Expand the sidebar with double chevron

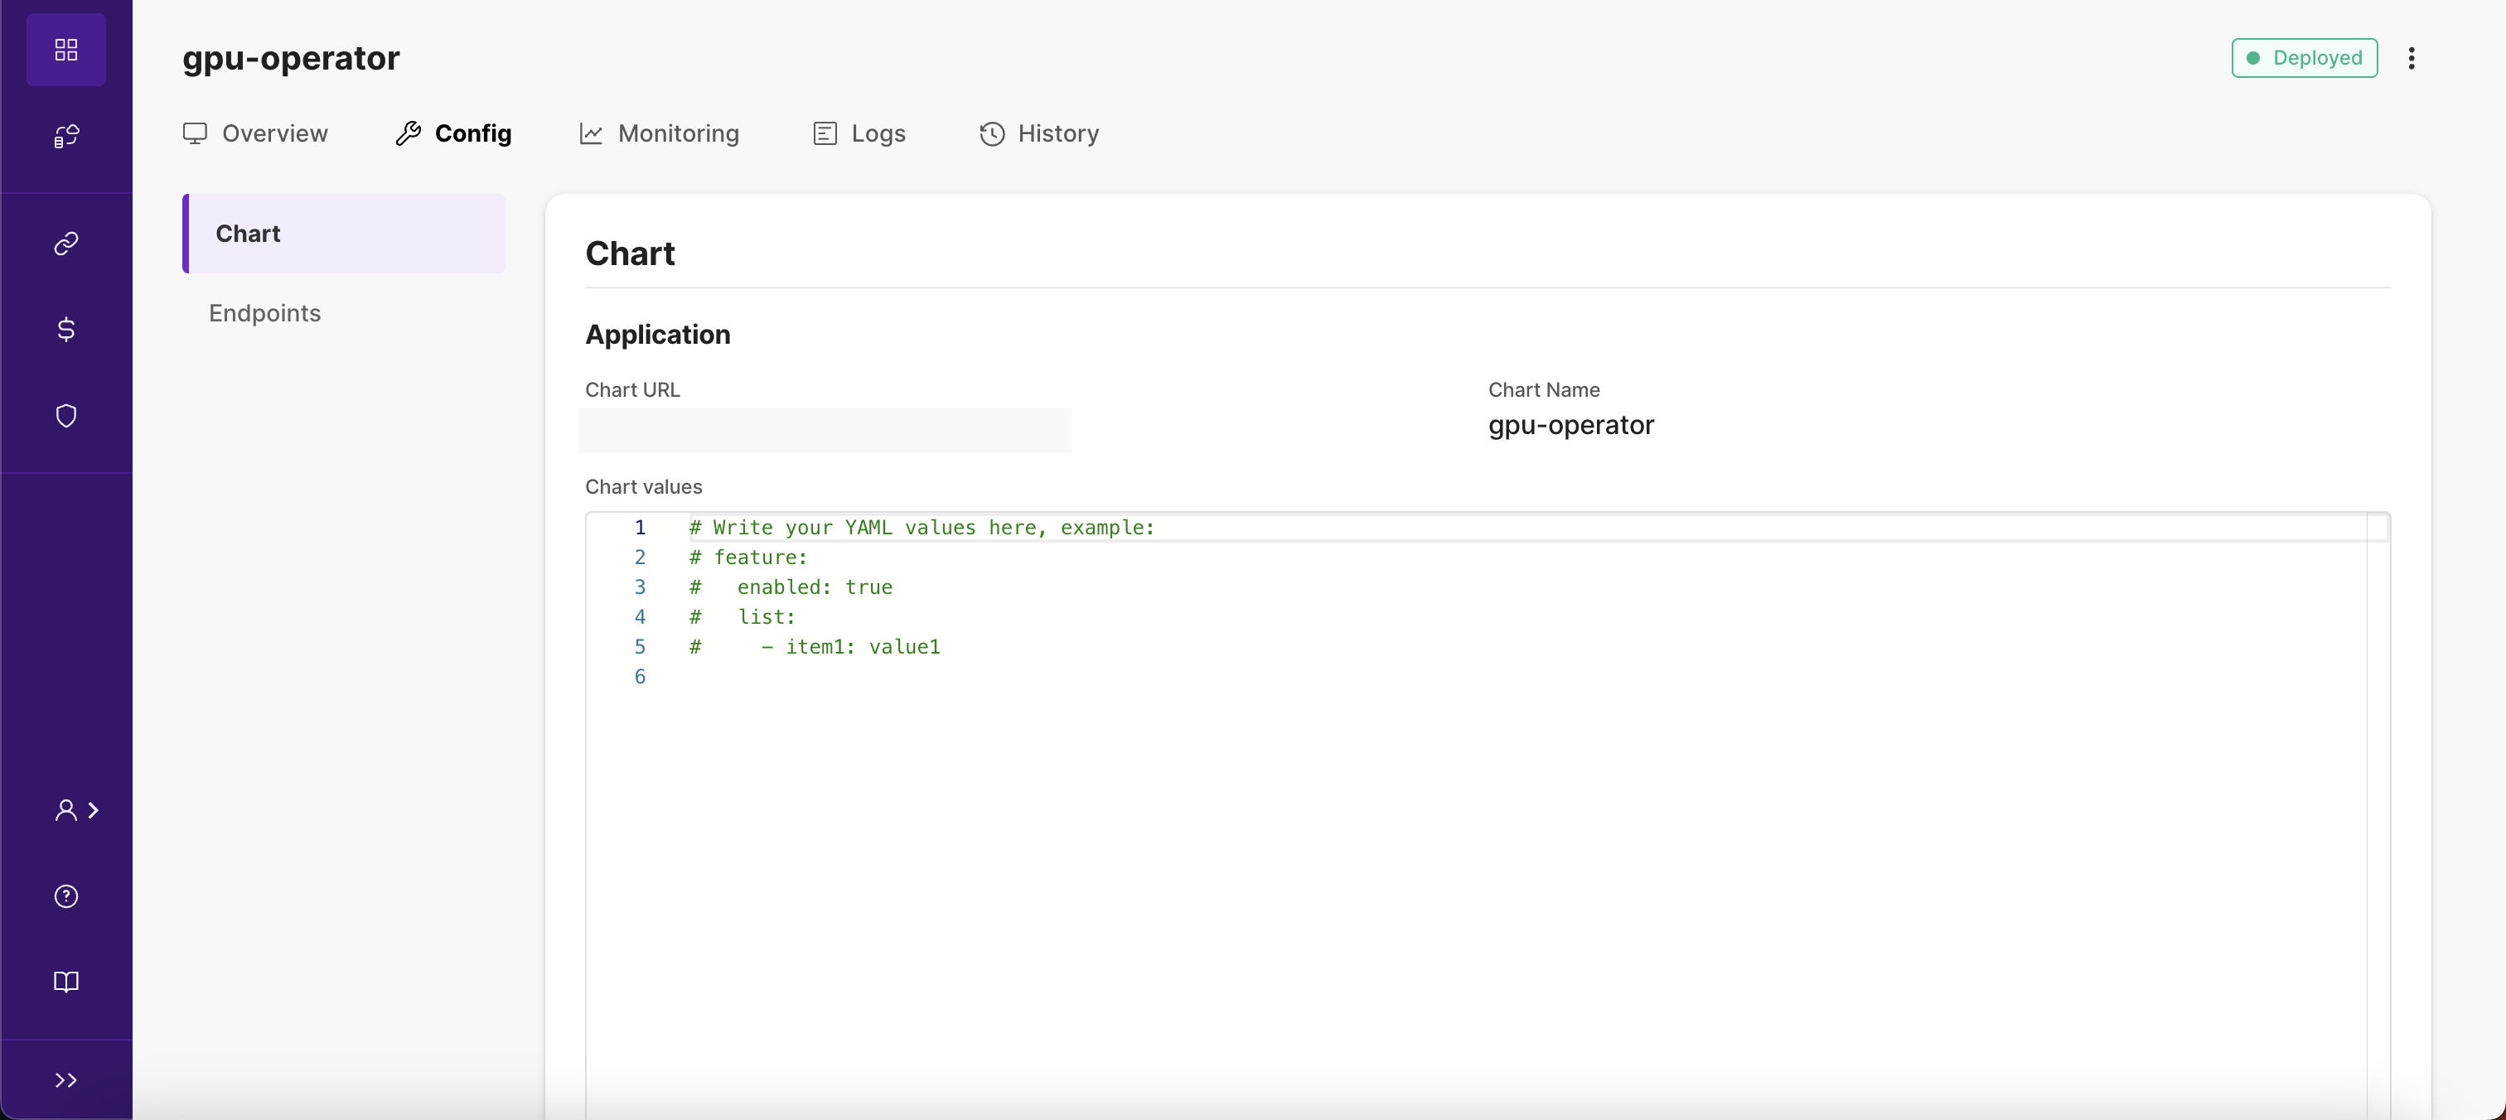(66, 1080)
